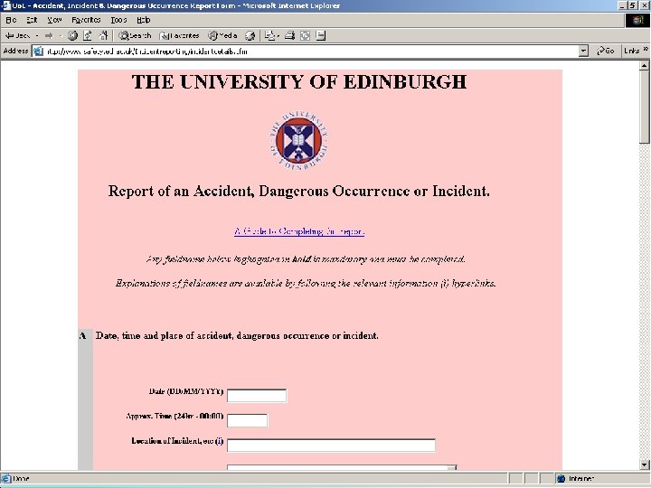The height and width of the screenshot is (488, 651).
Task: Click the page icon in the address bar
Action: click(38, 51)
